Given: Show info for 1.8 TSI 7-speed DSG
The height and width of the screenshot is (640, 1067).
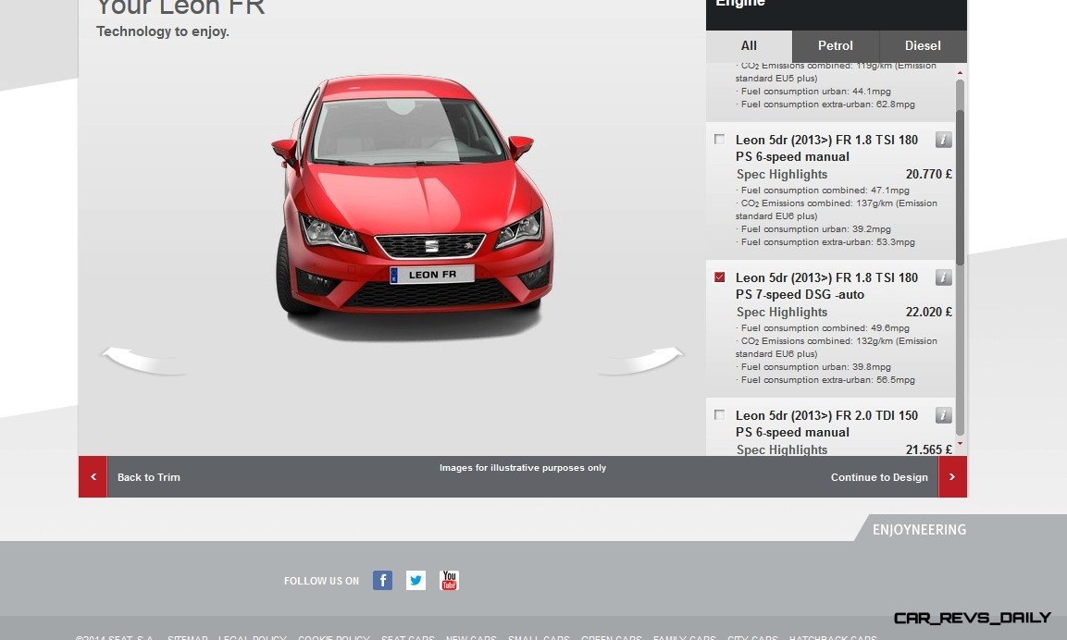Looking at the screenshot, I should (943, 277).
